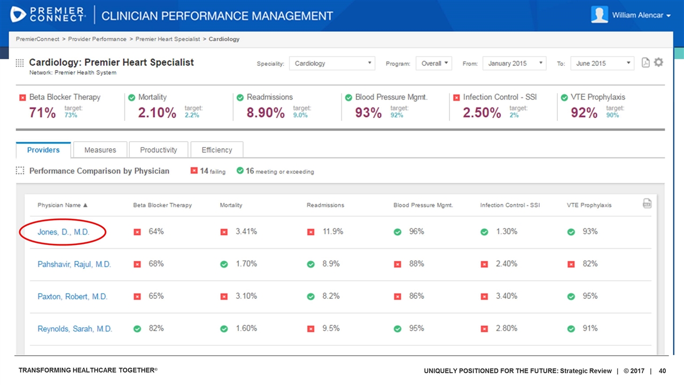Viewport: 684px width, 385px height.
Task: Export the dashboard as PDF icon
Action: (x=646, y=63)
